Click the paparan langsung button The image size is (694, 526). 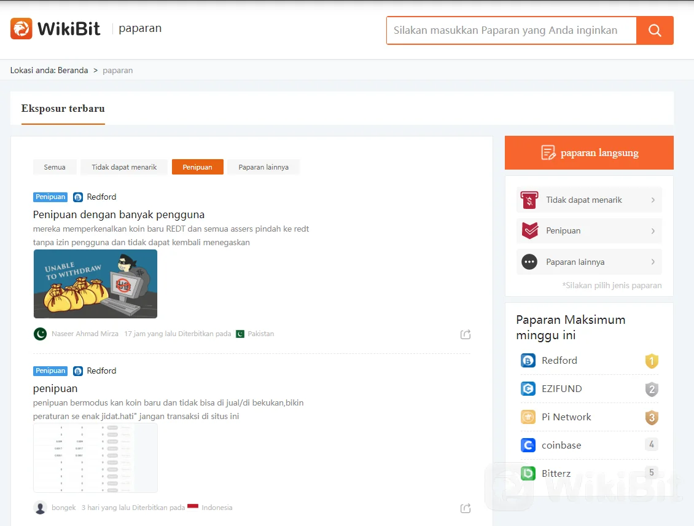[x=589, y=153]
